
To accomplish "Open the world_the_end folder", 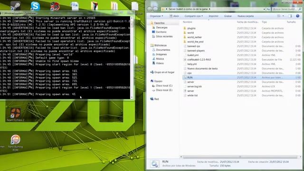I will click(195, 42).
